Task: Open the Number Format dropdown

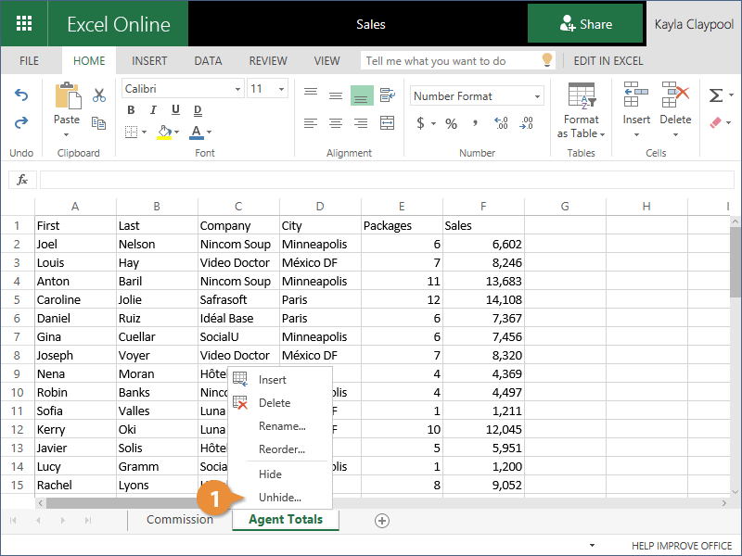Action: coord(478,96)
